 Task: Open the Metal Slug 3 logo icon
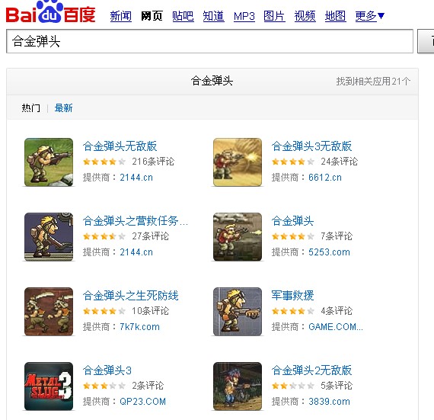tap(49, 386)
